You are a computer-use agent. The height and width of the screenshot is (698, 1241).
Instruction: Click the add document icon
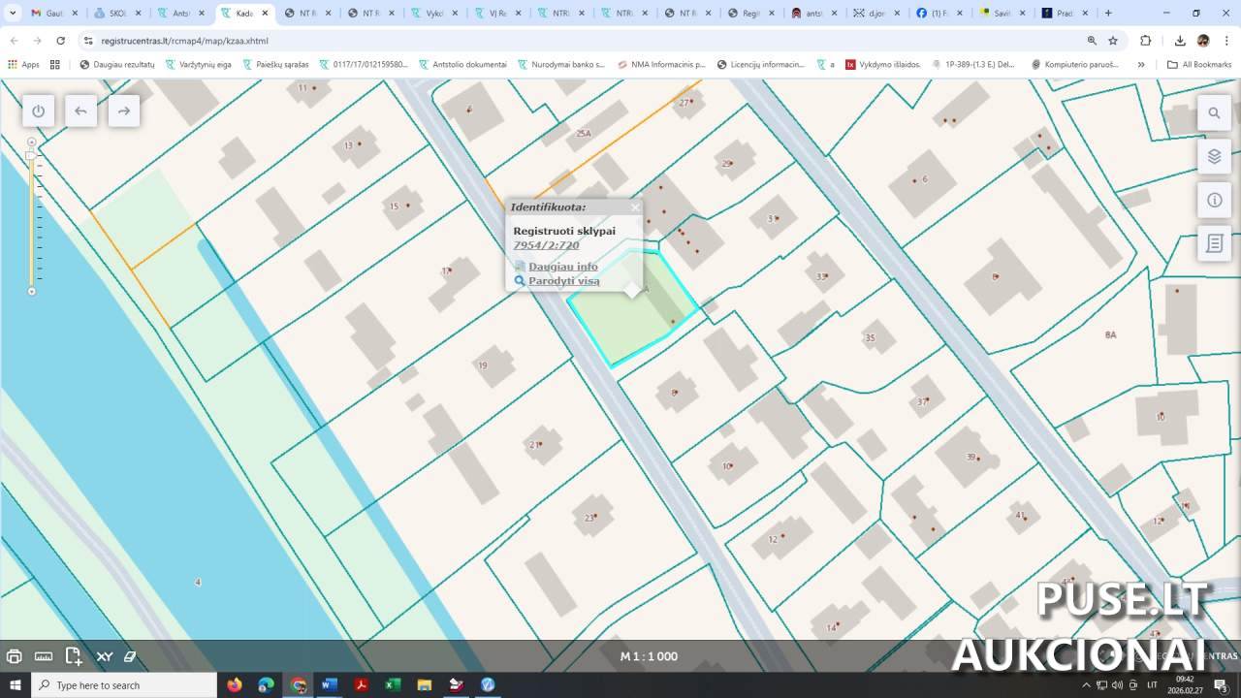pos(74,656)
